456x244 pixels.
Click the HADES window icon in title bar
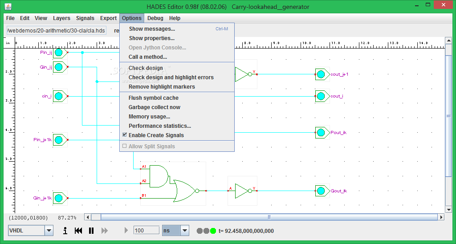pos(8,6)
